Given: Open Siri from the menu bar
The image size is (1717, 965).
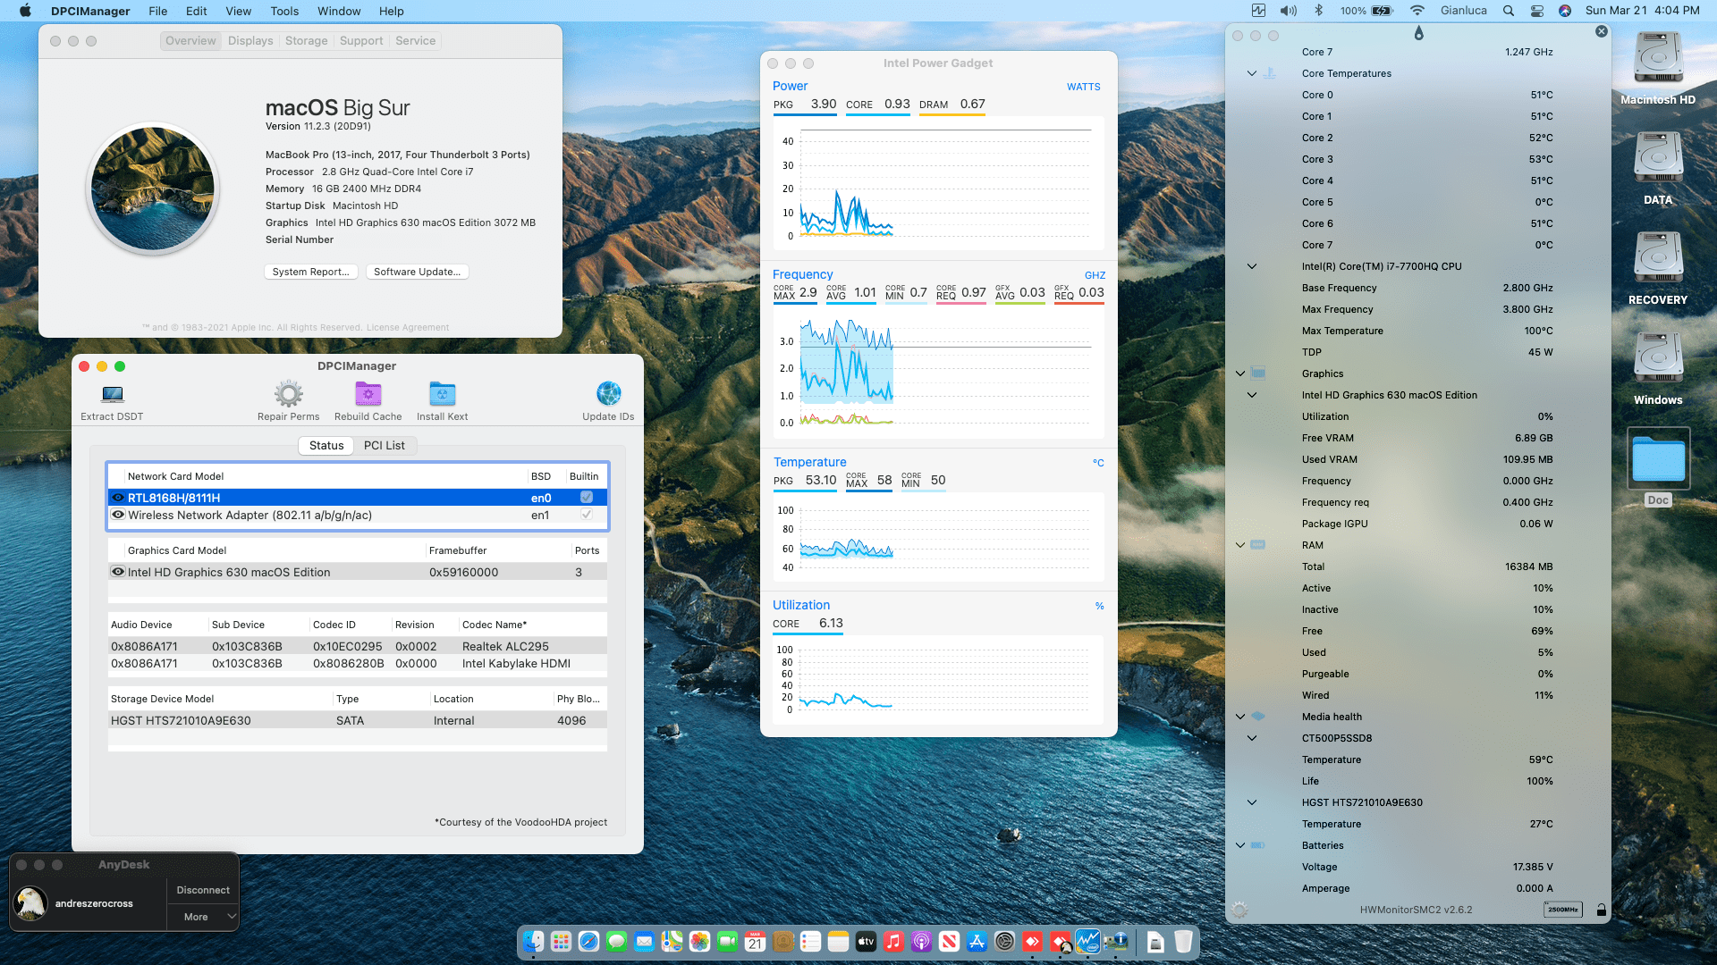Looking at the screenshot, I should pyautogui.click(x=1564, y=11).
